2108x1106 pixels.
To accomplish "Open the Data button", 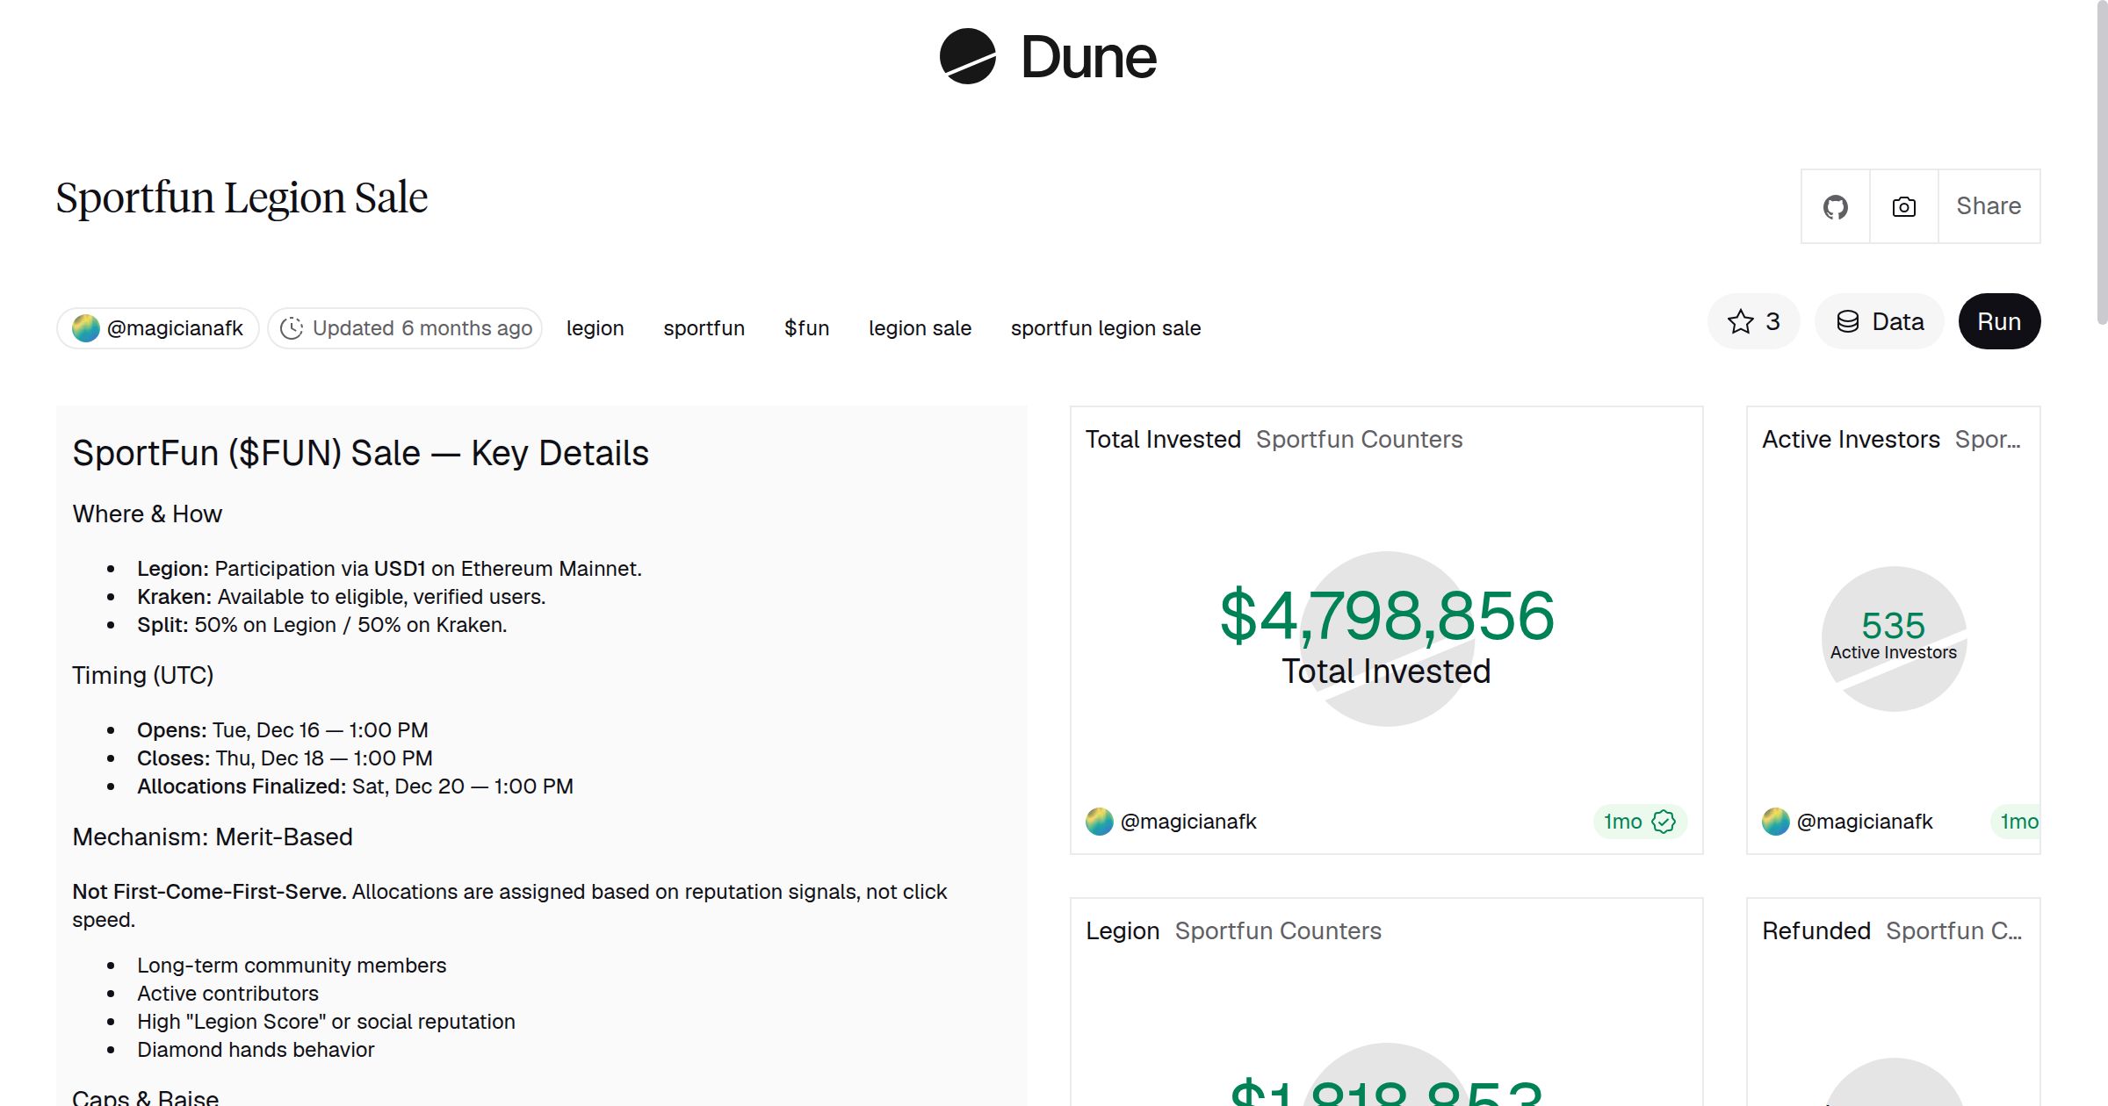I will point(1880,321).
